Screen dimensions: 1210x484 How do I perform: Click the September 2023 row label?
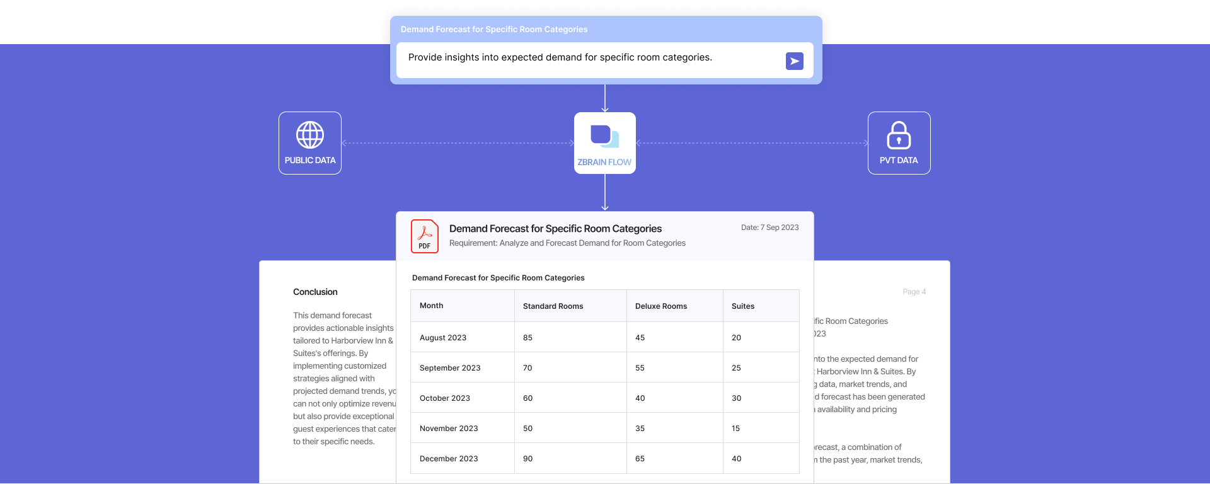(450, 368)
